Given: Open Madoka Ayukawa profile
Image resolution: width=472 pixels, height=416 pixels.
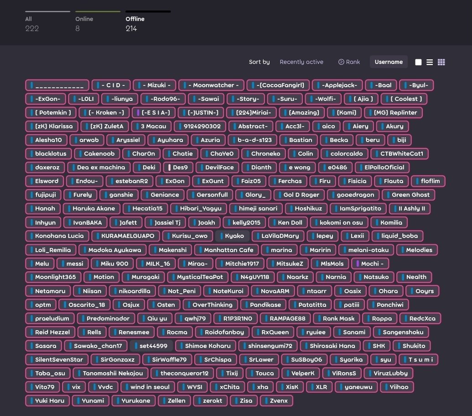Looking at the screenshot, I should [112, 250].
